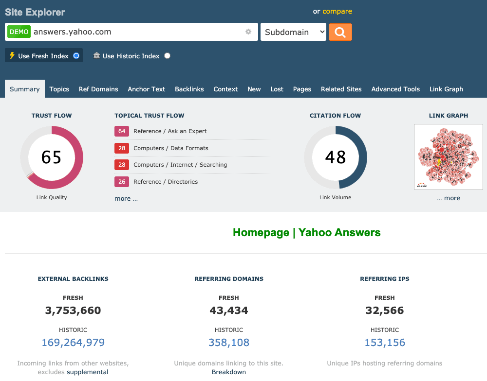
Task: Click the lightning bolt Fresh Index icon
Action: pos(12,56)
